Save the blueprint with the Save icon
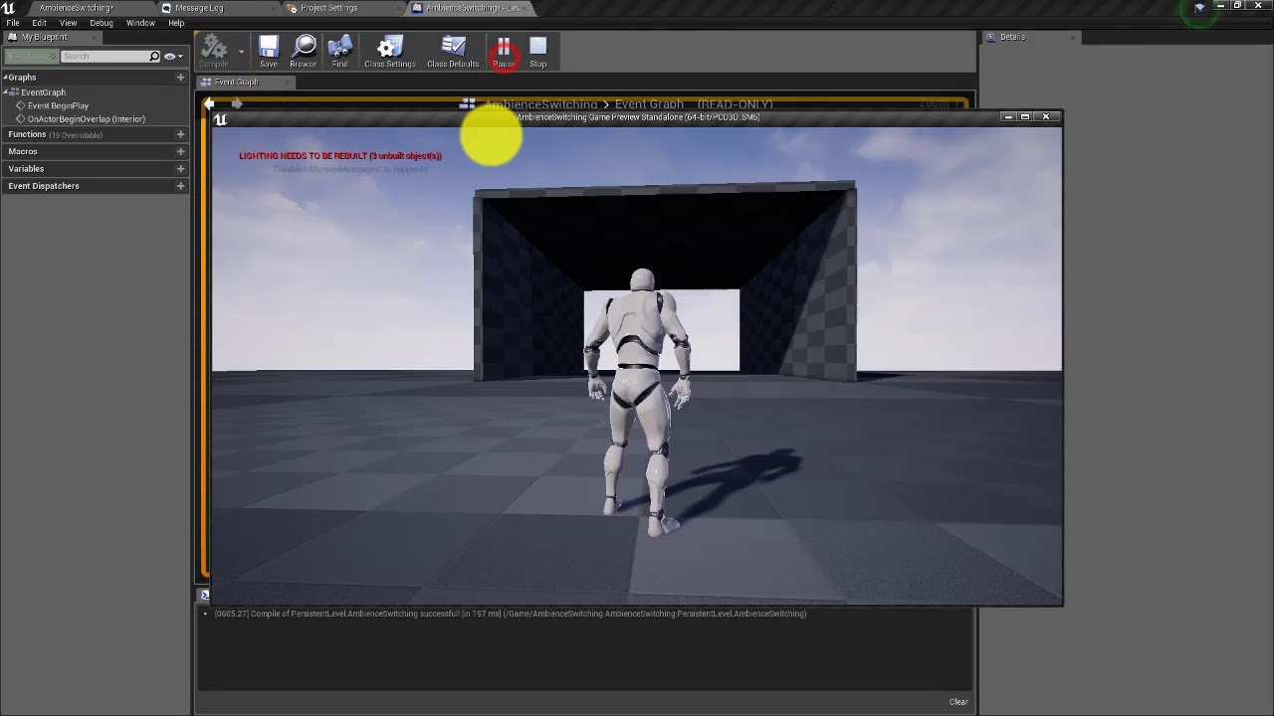Viewport: 1274px width, 716px height. click(x=269, y=52)
